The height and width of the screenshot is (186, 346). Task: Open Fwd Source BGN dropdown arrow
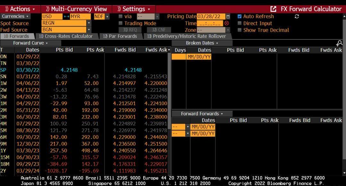89,30
